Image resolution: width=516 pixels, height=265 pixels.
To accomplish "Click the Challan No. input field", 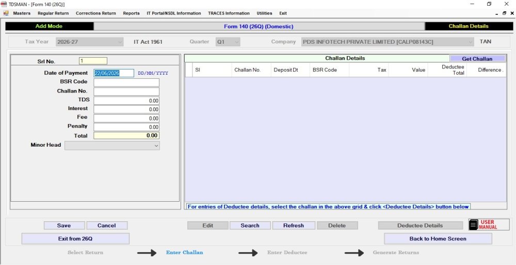I will [126, 92].
